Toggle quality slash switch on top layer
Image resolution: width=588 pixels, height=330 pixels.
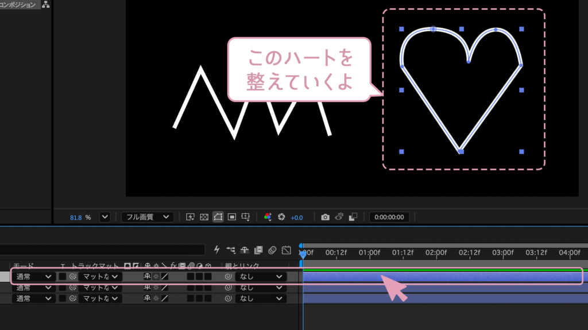(165, 277)
